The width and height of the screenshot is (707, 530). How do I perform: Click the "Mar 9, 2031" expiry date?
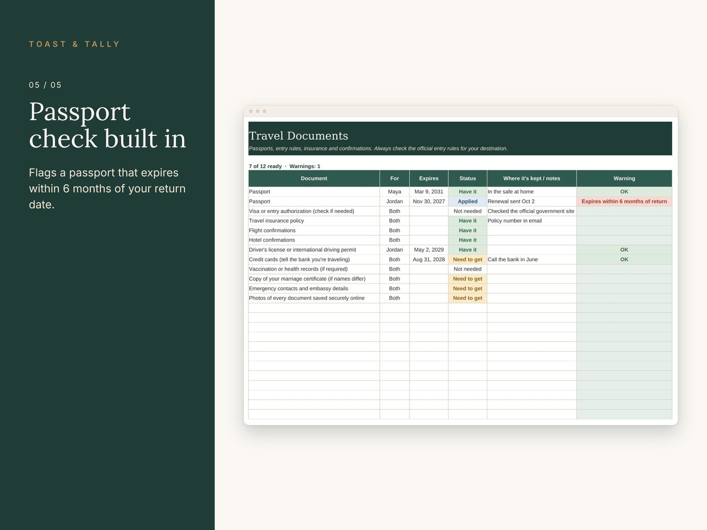click(429, 192)
